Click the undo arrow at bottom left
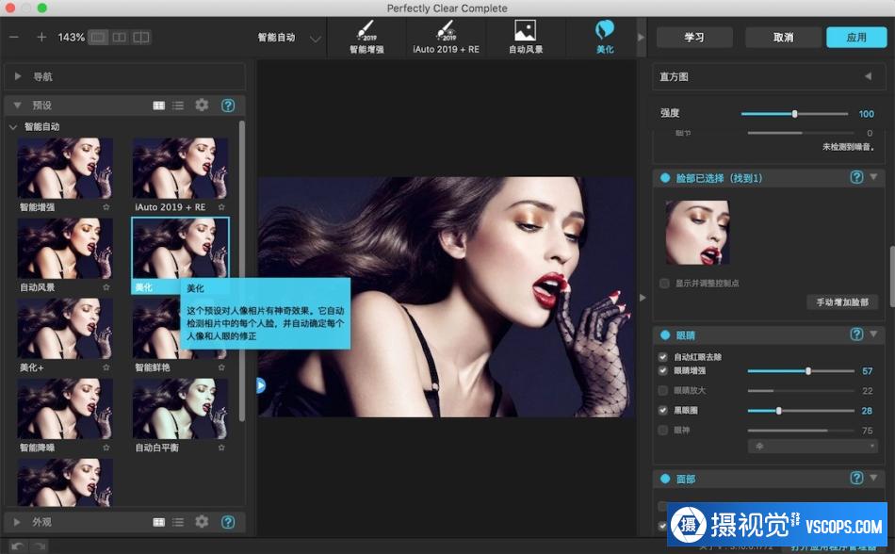Screen dimensions: 895x554 tap(18, 546)
